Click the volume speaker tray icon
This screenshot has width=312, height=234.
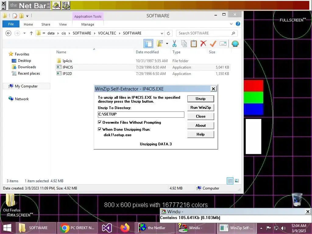283,228
